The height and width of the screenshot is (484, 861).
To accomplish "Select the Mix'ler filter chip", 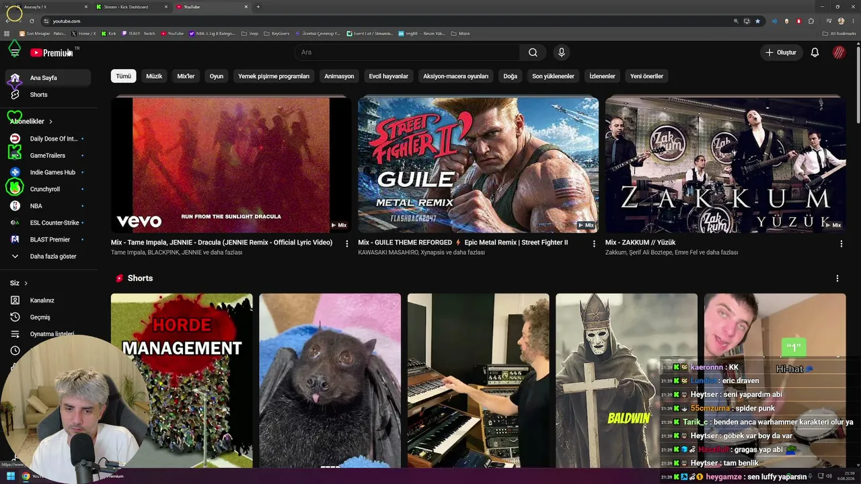I will point(186,77).
